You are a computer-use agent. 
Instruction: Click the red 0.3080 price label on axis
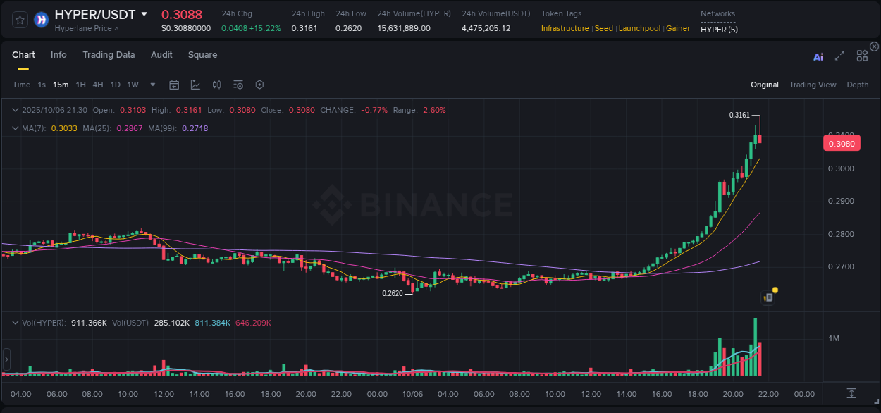coord(842,143)
